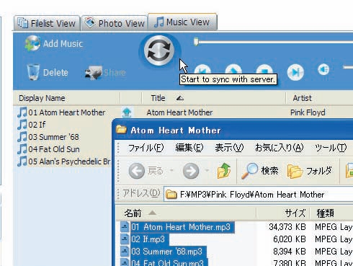Screen dimensions: 353x266
Task: Click the Add Music icon
Action: [x=32, y=43]
